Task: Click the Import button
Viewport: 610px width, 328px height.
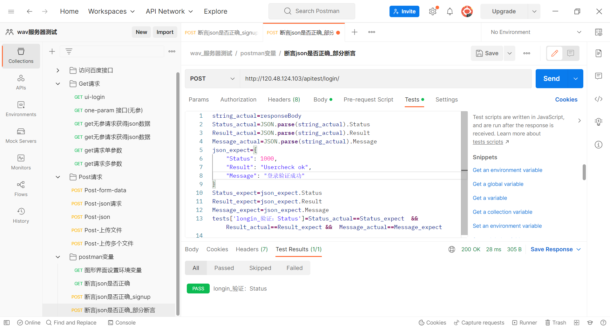Action: pos(165,32)
